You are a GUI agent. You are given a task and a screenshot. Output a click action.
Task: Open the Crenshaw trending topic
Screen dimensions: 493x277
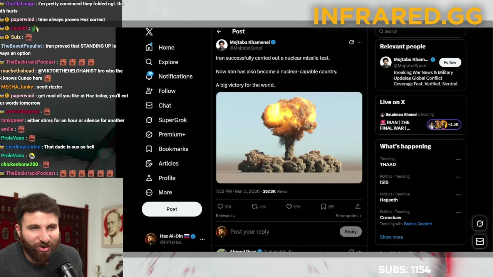coord(391,218)
